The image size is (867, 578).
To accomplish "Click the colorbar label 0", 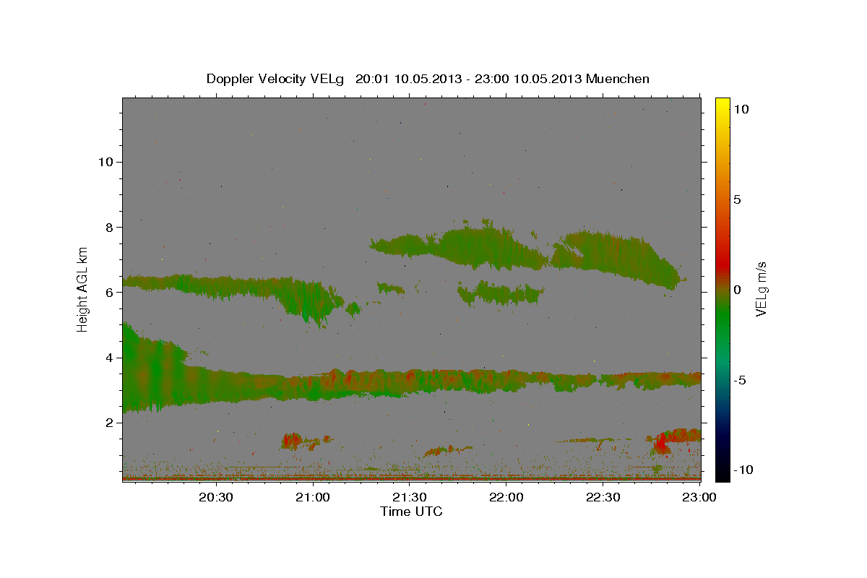I will pyautogui.click(x=738, y=290).
